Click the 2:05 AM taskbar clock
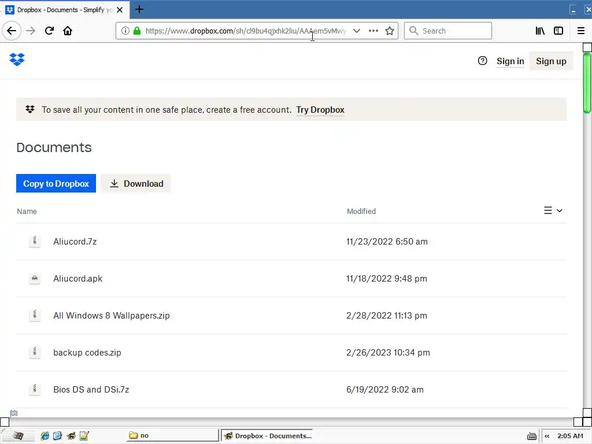This screenshot has height=444, width=592. 570,436
